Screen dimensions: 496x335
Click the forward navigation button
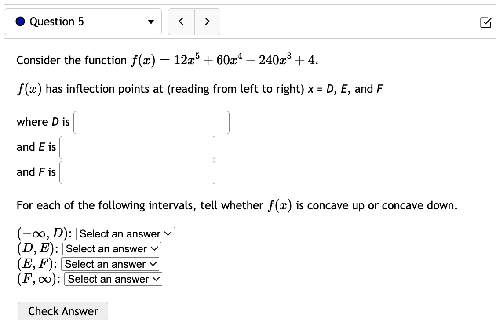tap(207, 22)
